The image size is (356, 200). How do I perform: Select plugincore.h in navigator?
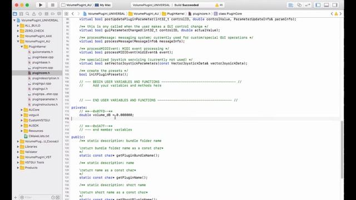(x=37, y=73)
